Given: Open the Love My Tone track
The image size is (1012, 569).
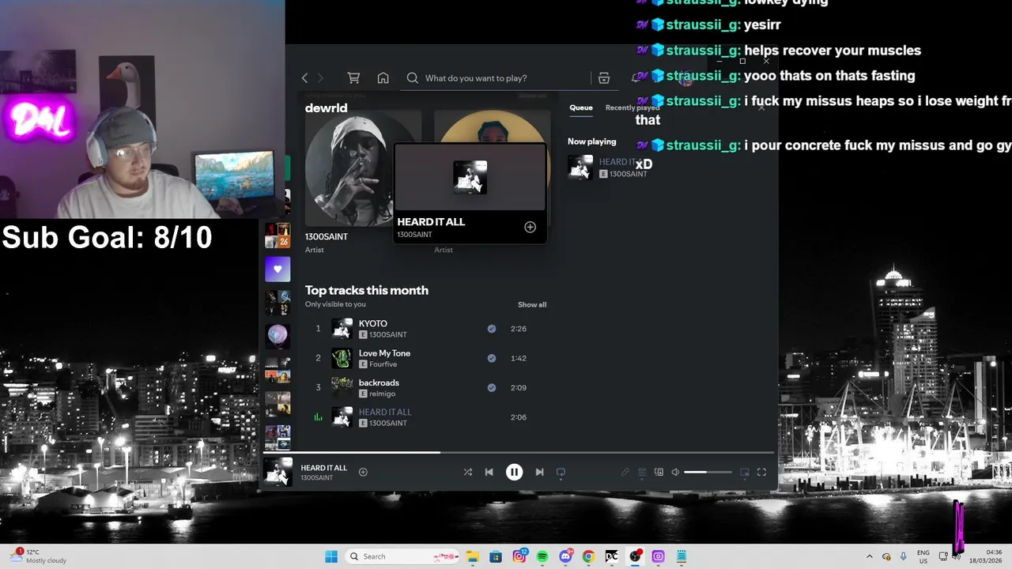Looking at the screenshot, I should point(384,353).
